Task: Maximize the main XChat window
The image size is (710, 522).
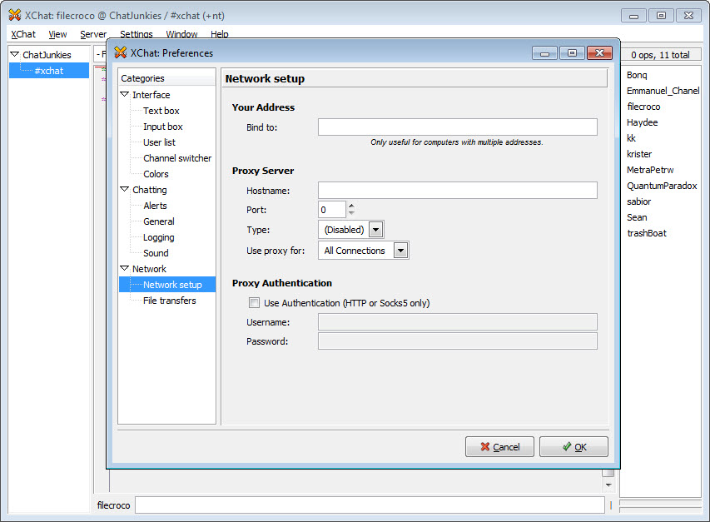Action: 661,16
